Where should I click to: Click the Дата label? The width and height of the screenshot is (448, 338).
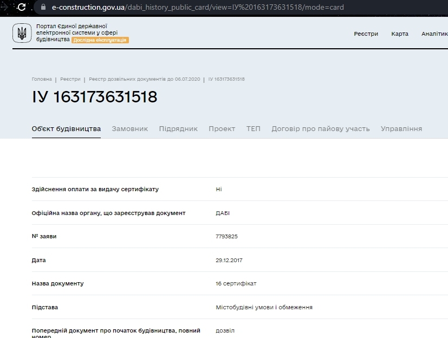pos(39,260)
